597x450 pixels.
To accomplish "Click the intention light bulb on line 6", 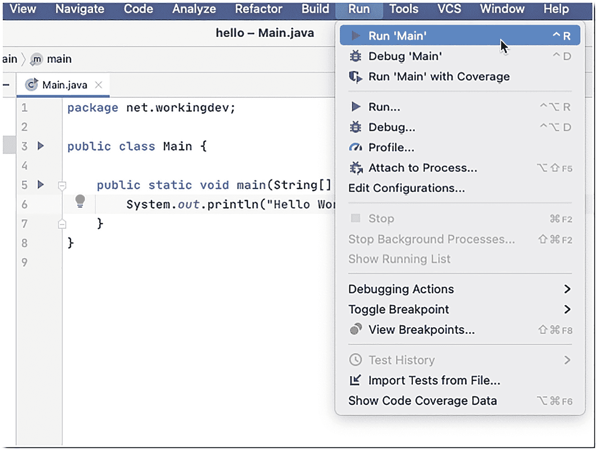I will tap(80, 201).
